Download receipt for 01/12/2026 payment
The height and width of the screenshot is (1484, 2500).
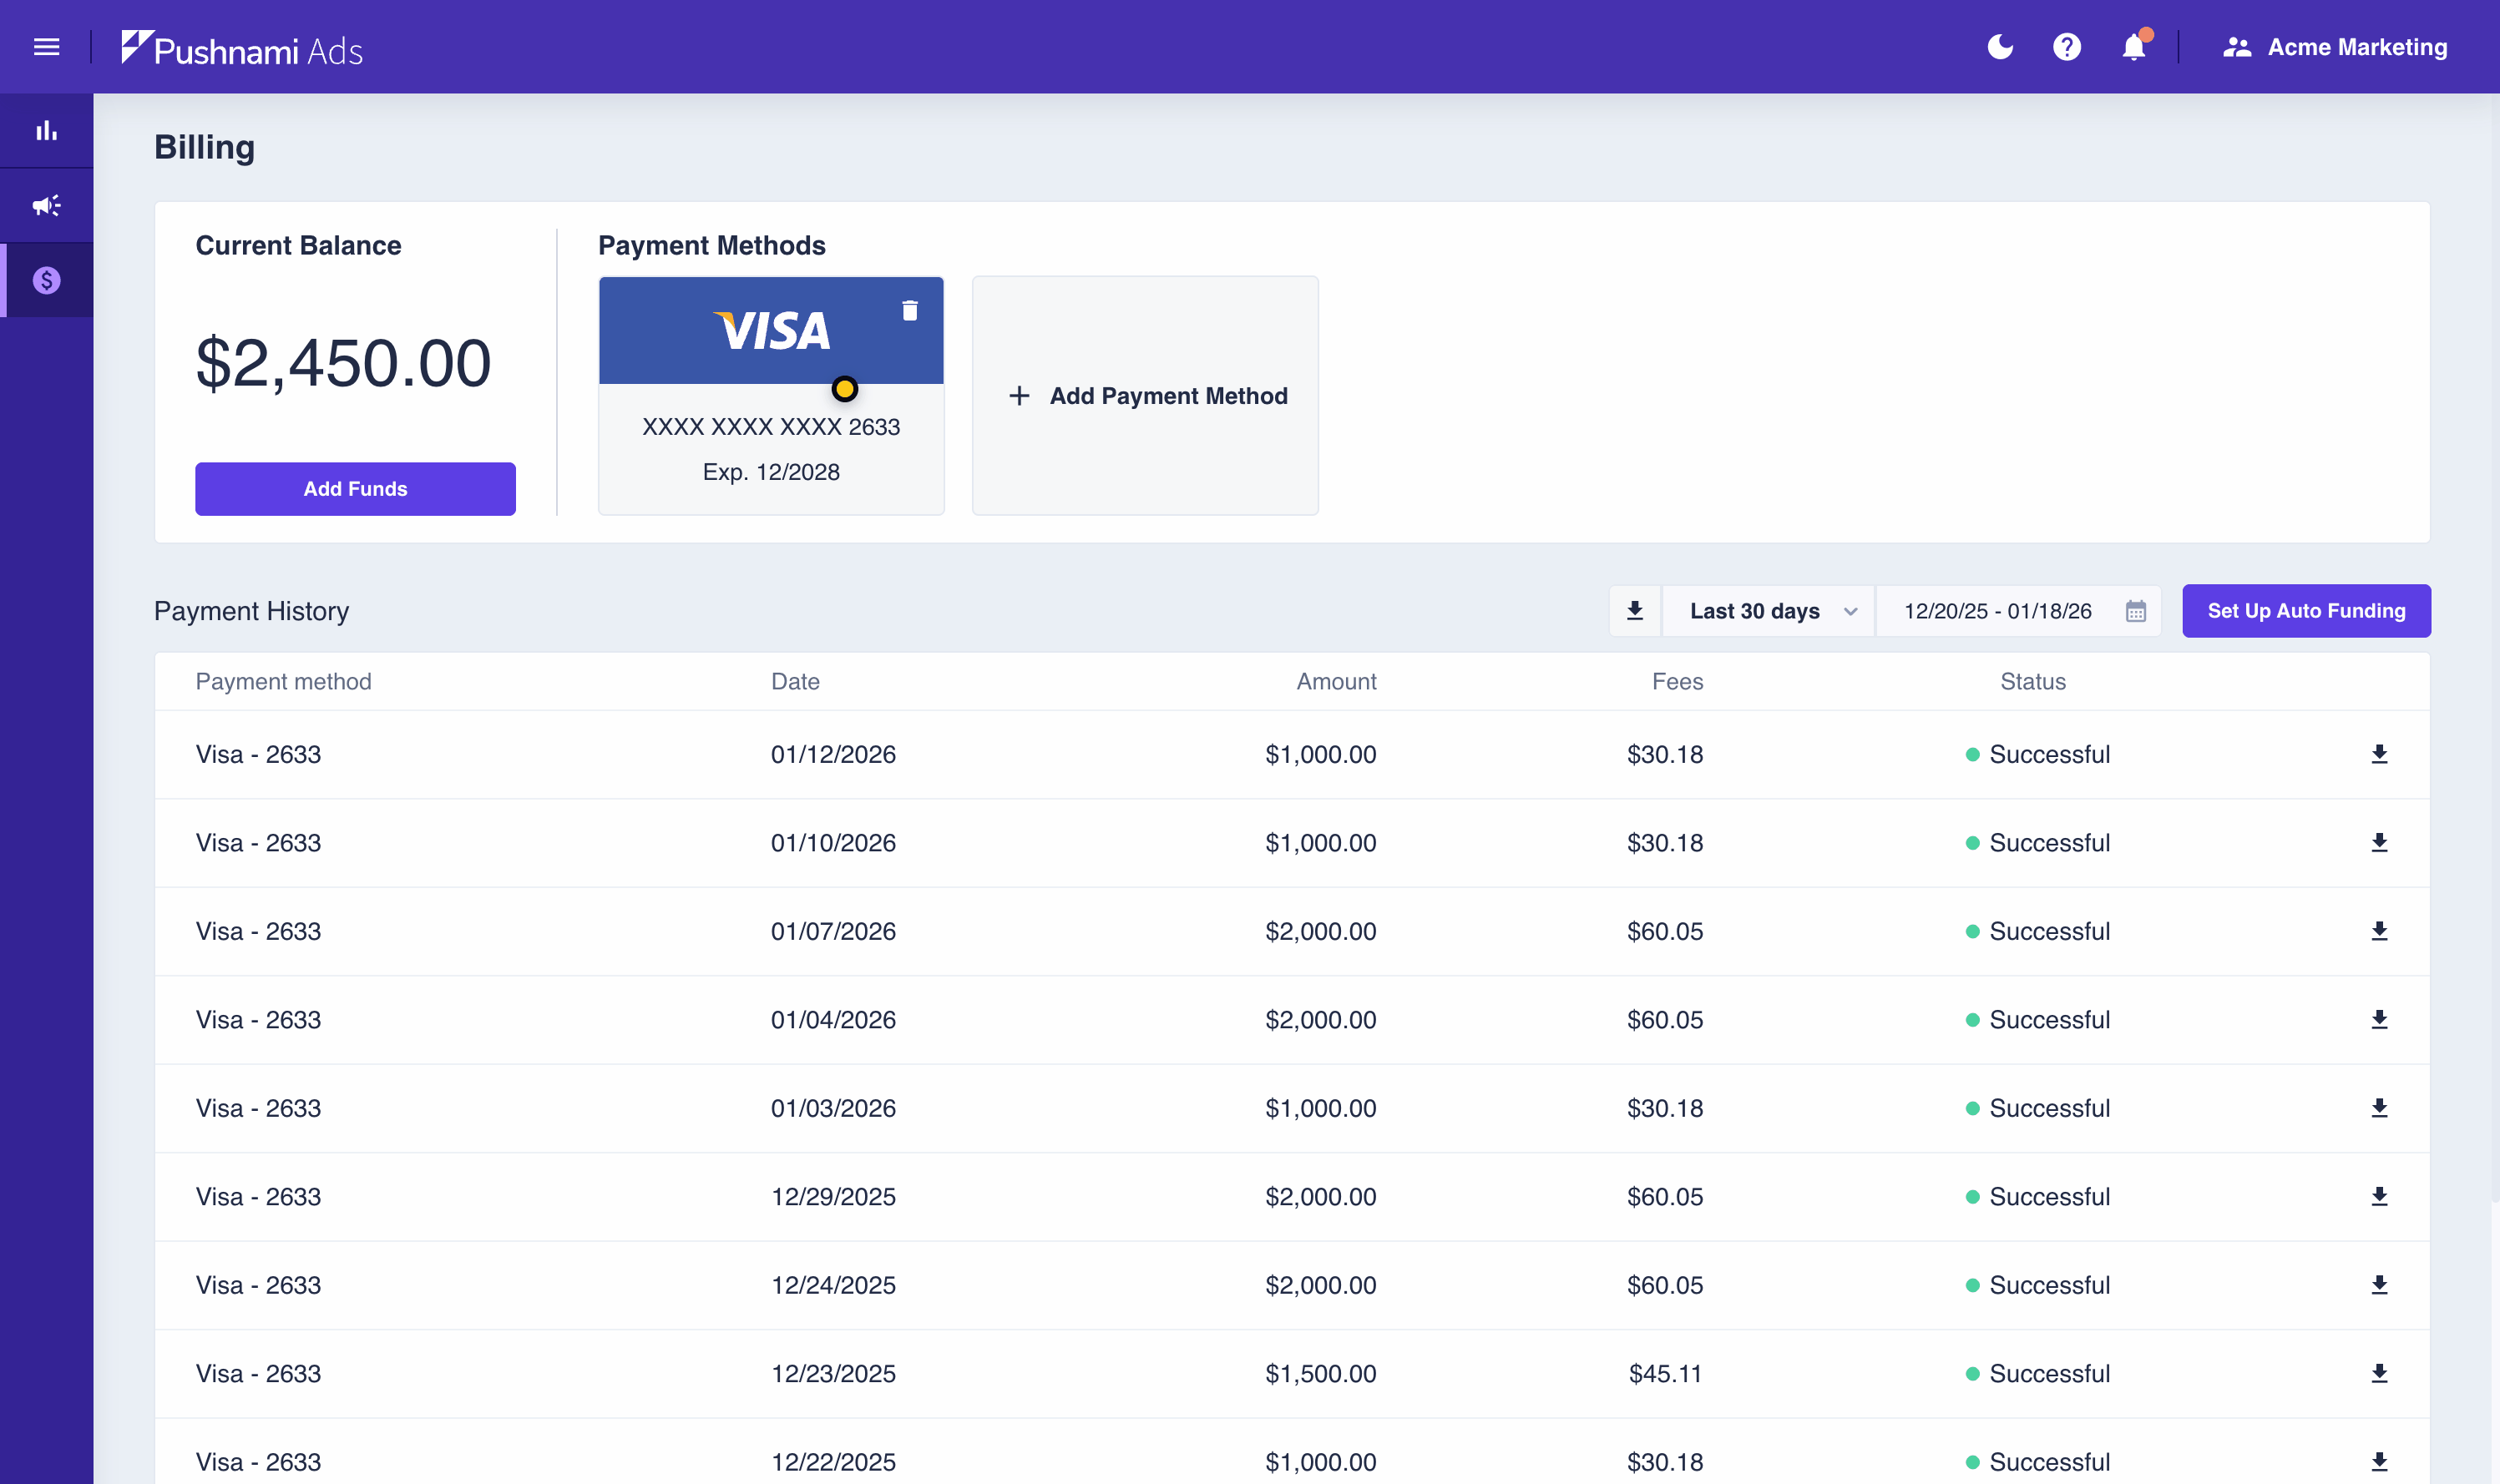[2379, 754]
